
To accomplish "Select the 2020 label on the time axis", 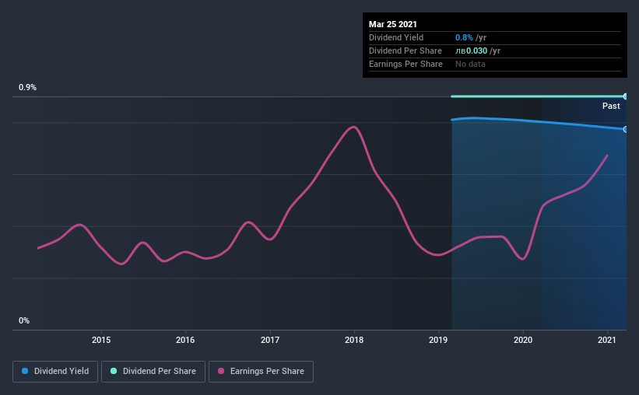I will pos(523,340).
